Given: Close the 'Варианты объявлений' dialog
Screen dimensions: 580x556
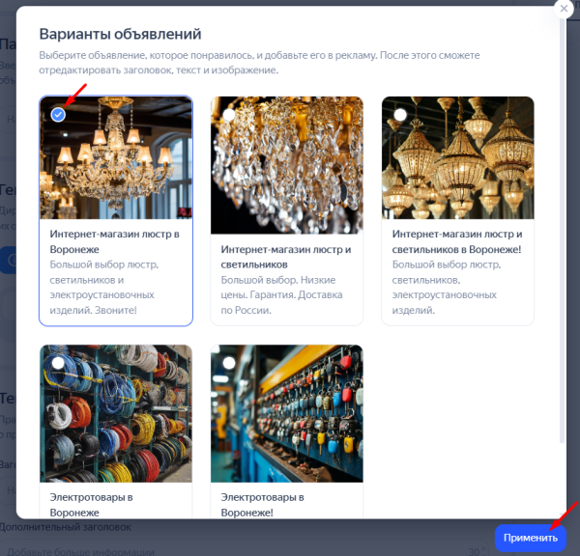Looking at the screenshot, I should [x=563, y=8].
